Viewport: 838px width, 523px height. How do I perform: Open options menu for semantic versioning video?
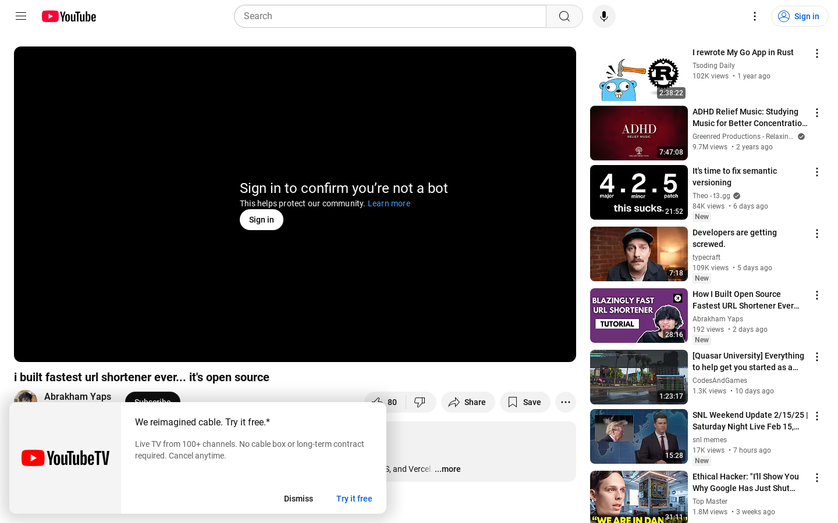(817, 172)
